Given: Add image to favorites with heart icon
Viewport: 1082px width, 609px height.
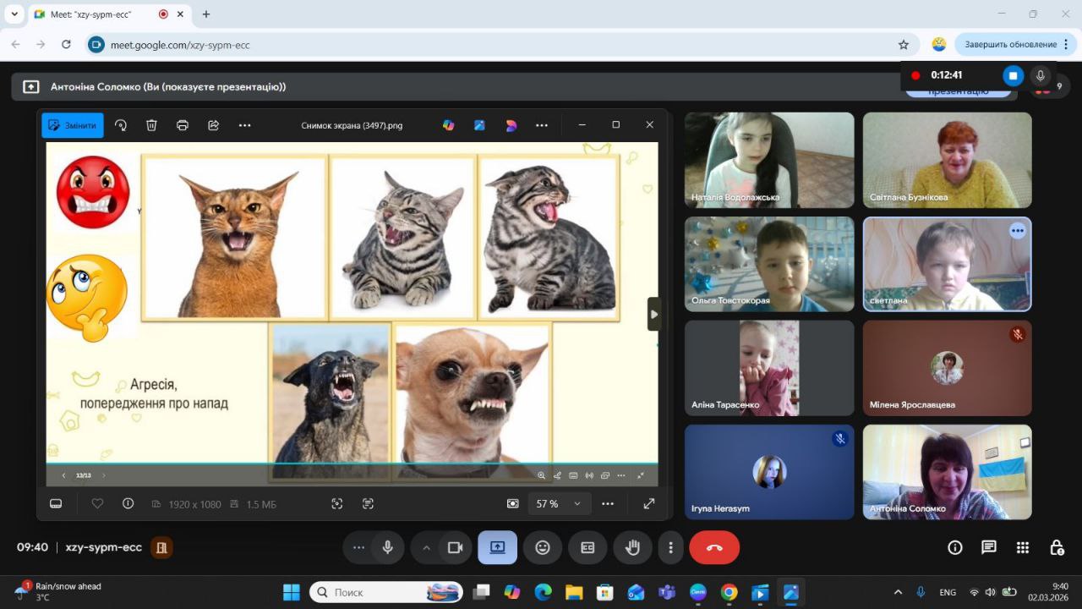Looking at the screenshot, I should [x=97, y=503].
